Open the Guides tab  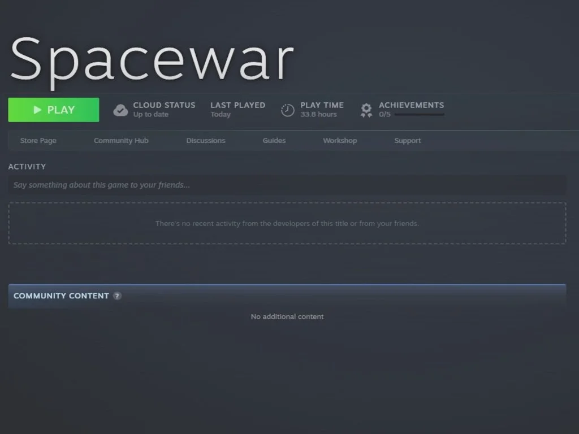pyautogui.click(x=274, y=141)
